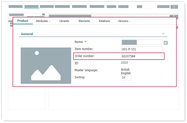Select the Relations tab
Screen dimensions: 187x123
coord(104,21)
